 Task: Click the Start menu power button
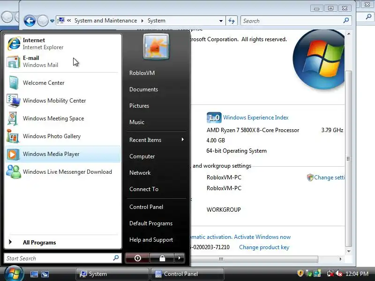(137, 258)
